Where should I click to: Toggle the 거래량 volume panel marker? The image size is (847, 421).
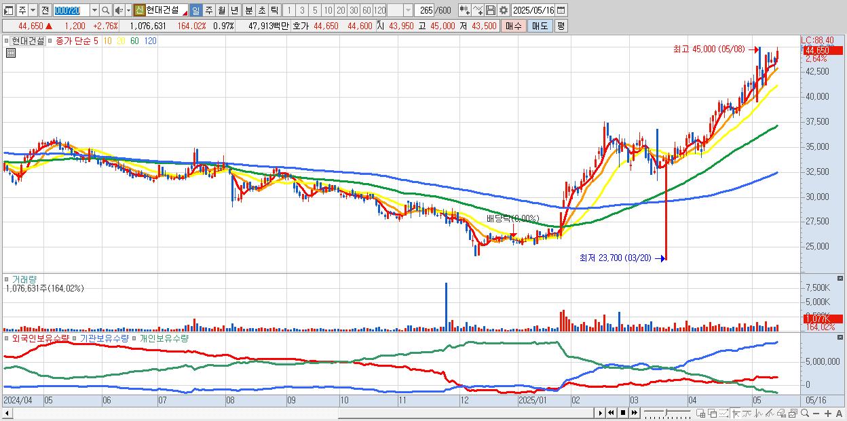coord(7,279)
